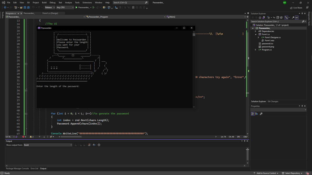Viewport: 312px width, 175px height.
Task: Click the Home icon in Solution Explorer
Action: pos(260,17)
